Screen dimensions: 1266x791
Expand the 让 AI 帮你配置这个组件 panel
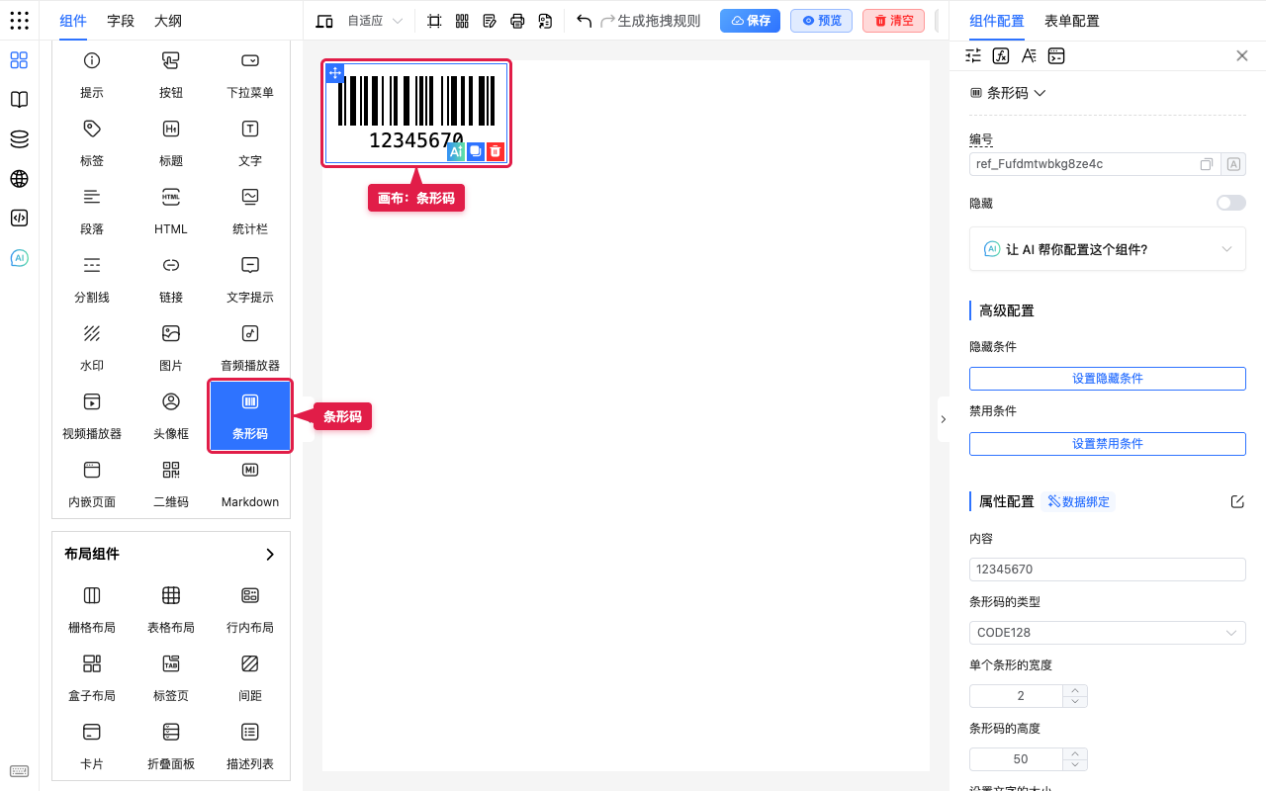[1108, 249]
